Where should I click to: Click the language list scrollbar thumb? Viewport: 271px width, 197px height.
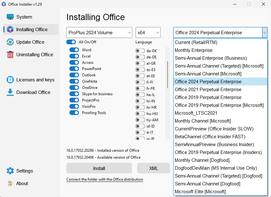click(x=168, y=74)
